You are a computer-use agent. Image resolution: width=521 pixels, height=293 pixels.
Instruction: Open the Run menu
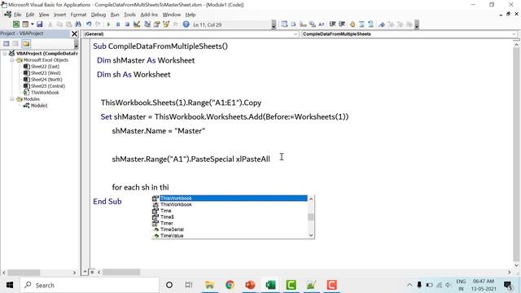[x=115, y=15]
